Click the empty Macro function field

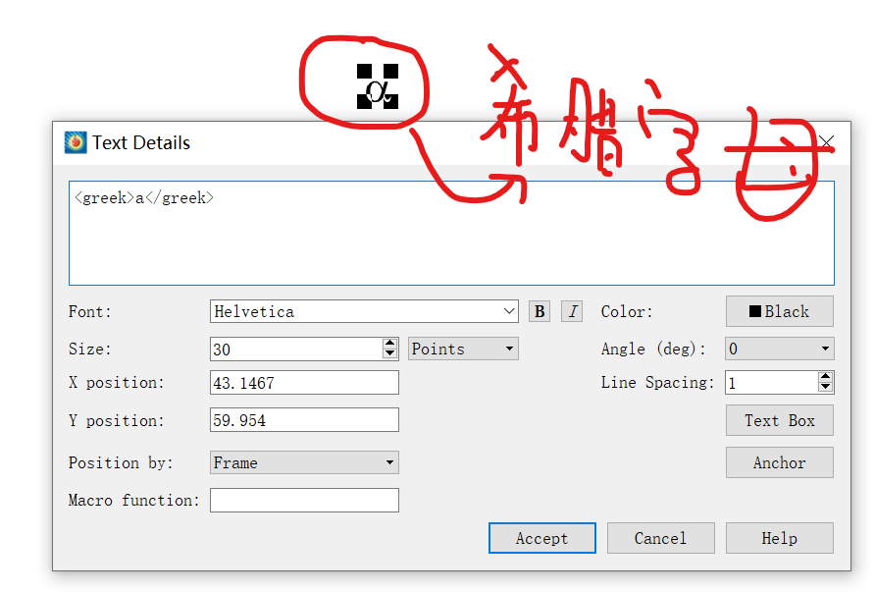tap(304, 500)
